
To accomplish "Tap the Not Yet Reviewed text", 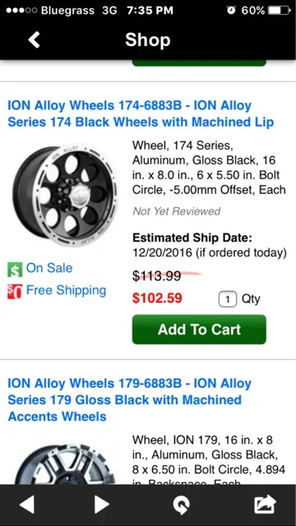I will 177,211.
